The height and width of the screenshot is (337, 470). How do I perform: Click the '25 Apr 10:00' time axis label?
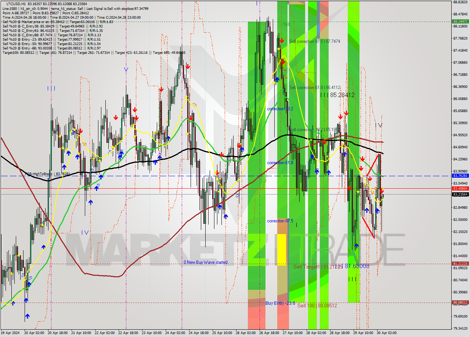click(222, 333)
